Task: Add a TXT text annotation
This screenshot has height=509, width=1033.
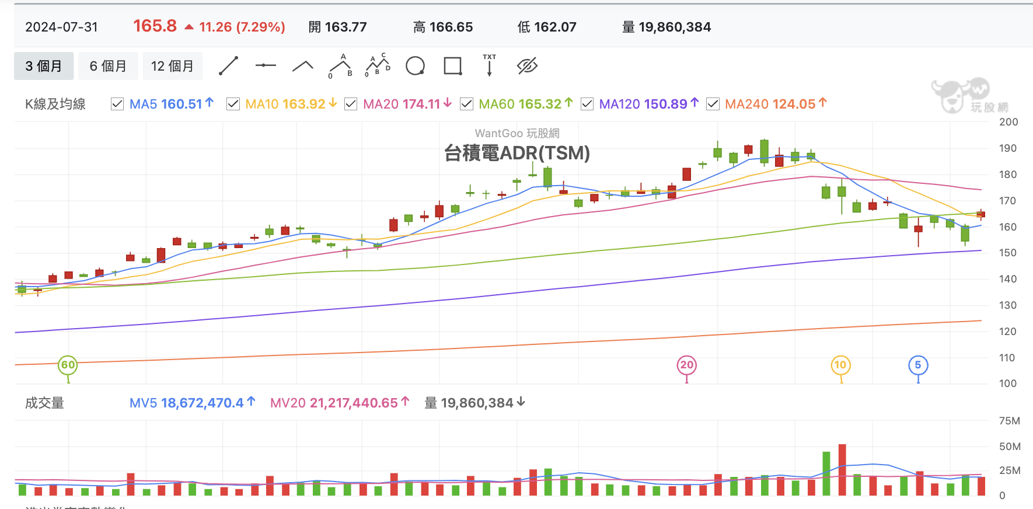Action: pyautogui.click(x=489, y=65)
